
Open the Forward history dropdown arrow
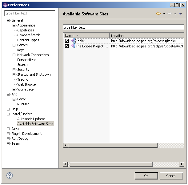[175, 14]
